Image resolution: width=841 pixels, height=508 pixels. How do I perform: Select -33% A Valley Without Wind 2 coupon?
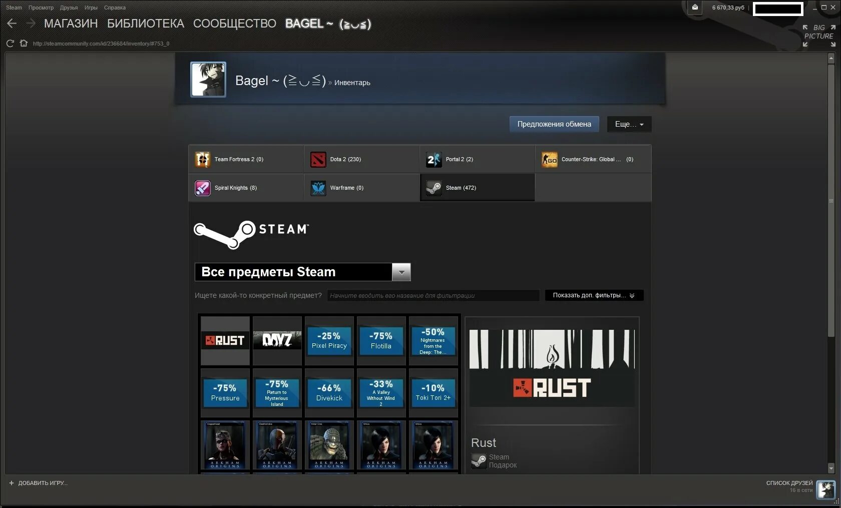click(381, 393)
